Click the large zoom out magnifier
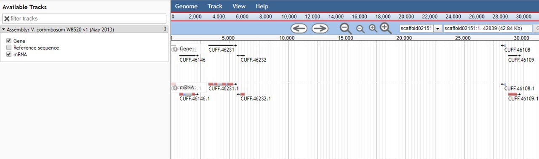The image size is (539, 159). tap(346, 28)
